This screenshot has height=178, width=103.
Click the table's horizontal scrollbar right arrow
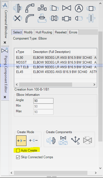coord(94,84)
